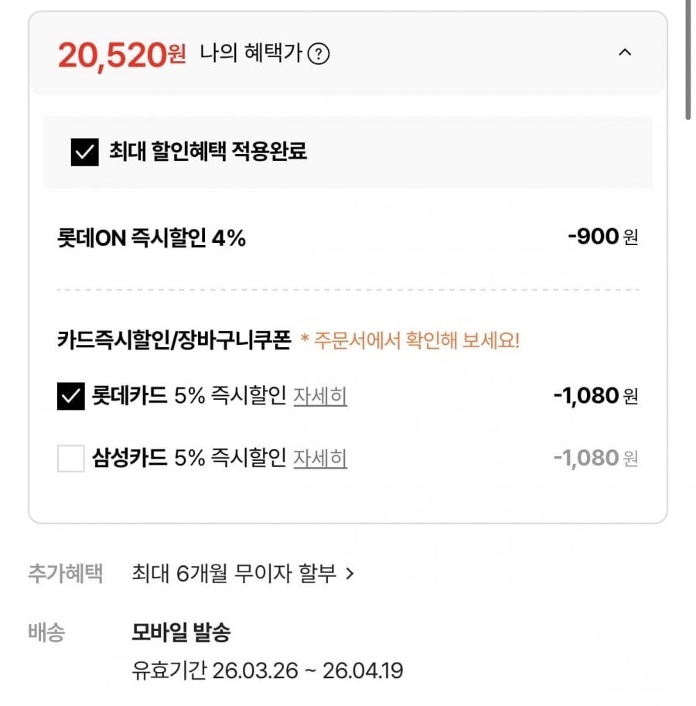Screen dimensions: 696x706
Task: Collapse the 나의 혜택가 benefit panel
Action: pyautogui.click(x=626, y=53)
